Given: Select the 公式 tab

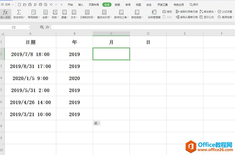Looking at the screenshot, I should click(107, 5).
